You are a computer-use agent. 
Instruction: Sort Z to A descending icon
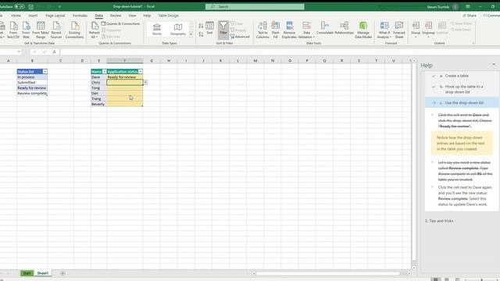(x=201, y=34)
